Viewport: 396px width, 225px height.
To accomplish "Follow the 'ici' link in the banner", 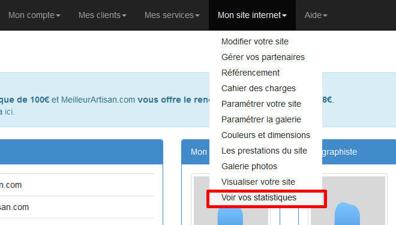I will 9,112.
